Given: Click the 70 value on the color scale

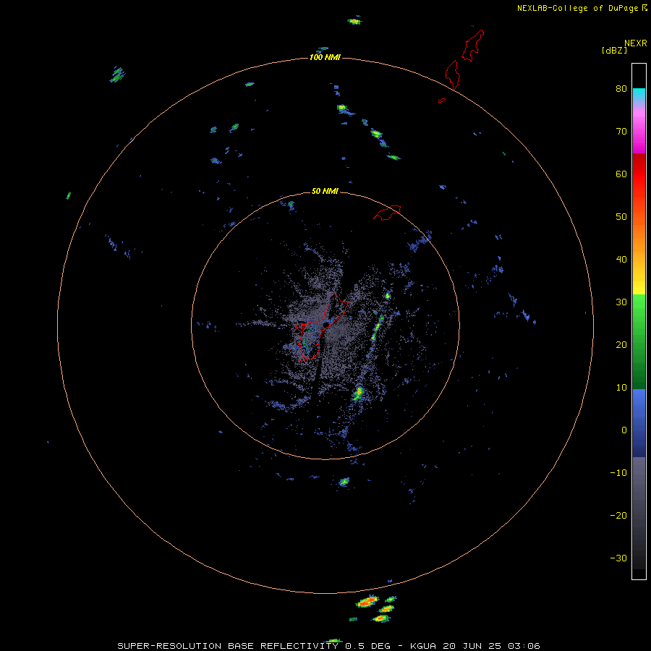Looking at the screenshot, I should coord(621,131).
